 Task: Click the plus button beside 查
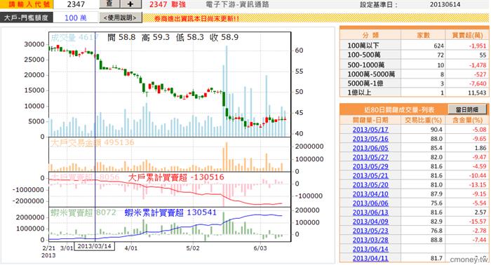point(131,4)
